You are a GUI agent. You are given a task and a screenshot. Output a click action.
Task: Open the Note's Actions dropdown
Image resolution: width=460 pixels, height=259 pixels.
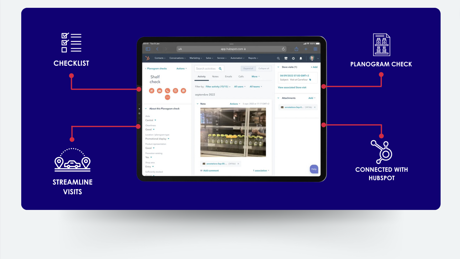[235, 104]
